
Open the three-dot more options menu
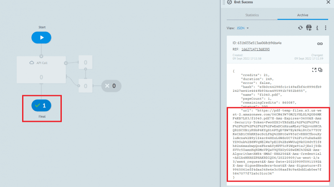coord(325,28)
